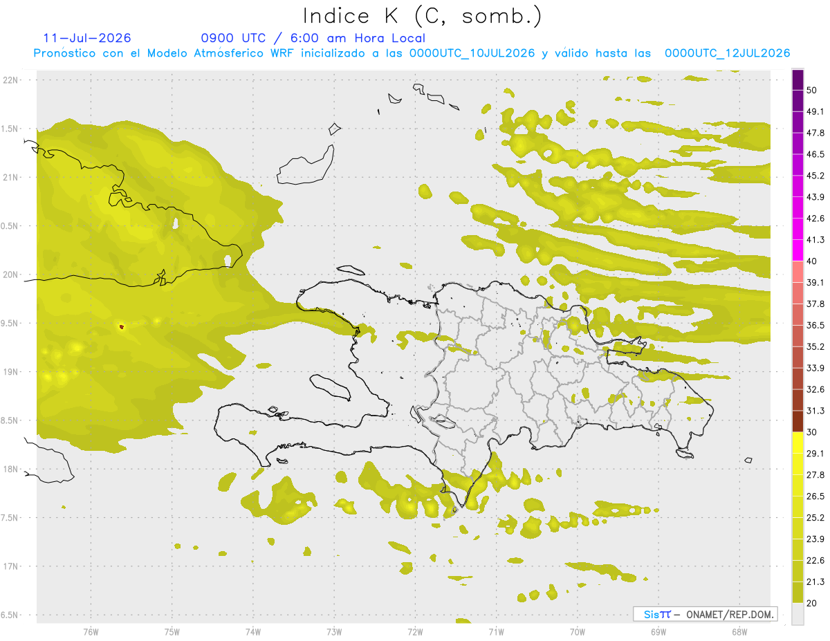This screenshot has width=830, height=641.
Task: Click the '0000UTC_12JUL2026' valid-until time
Action: pyautogui.click(x=727, y=53)
